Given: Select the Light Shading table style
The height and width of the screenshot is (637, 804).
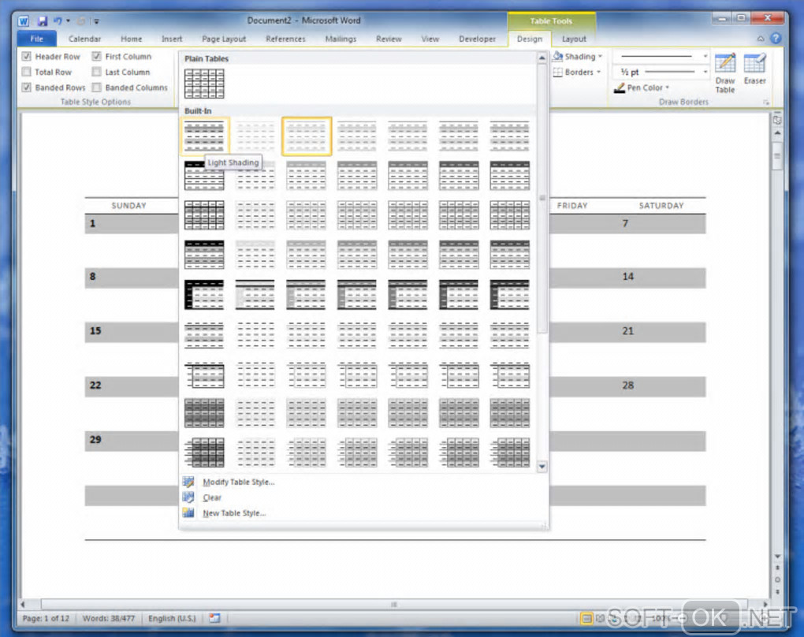Looking at the screenshot, I should click(x=204, y=136).
